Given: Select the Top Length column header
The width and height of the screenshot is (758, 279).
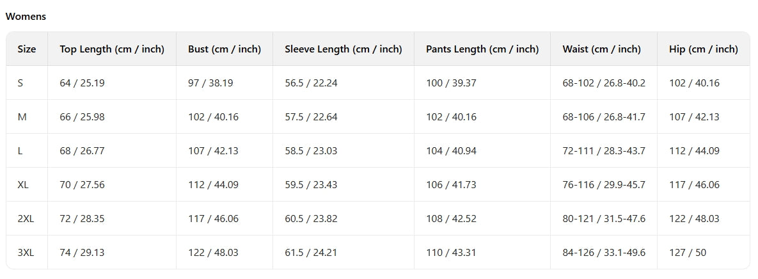Looking at the screenshot, I should [x=112, y=49].
